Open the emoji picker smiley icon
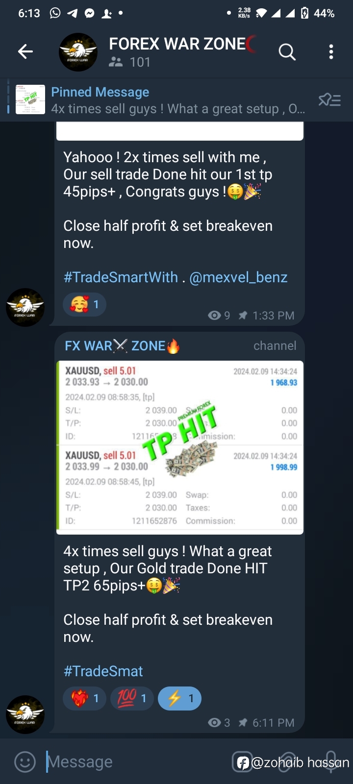Viewport: 353px width, 784px height. (x=25, y=762)
